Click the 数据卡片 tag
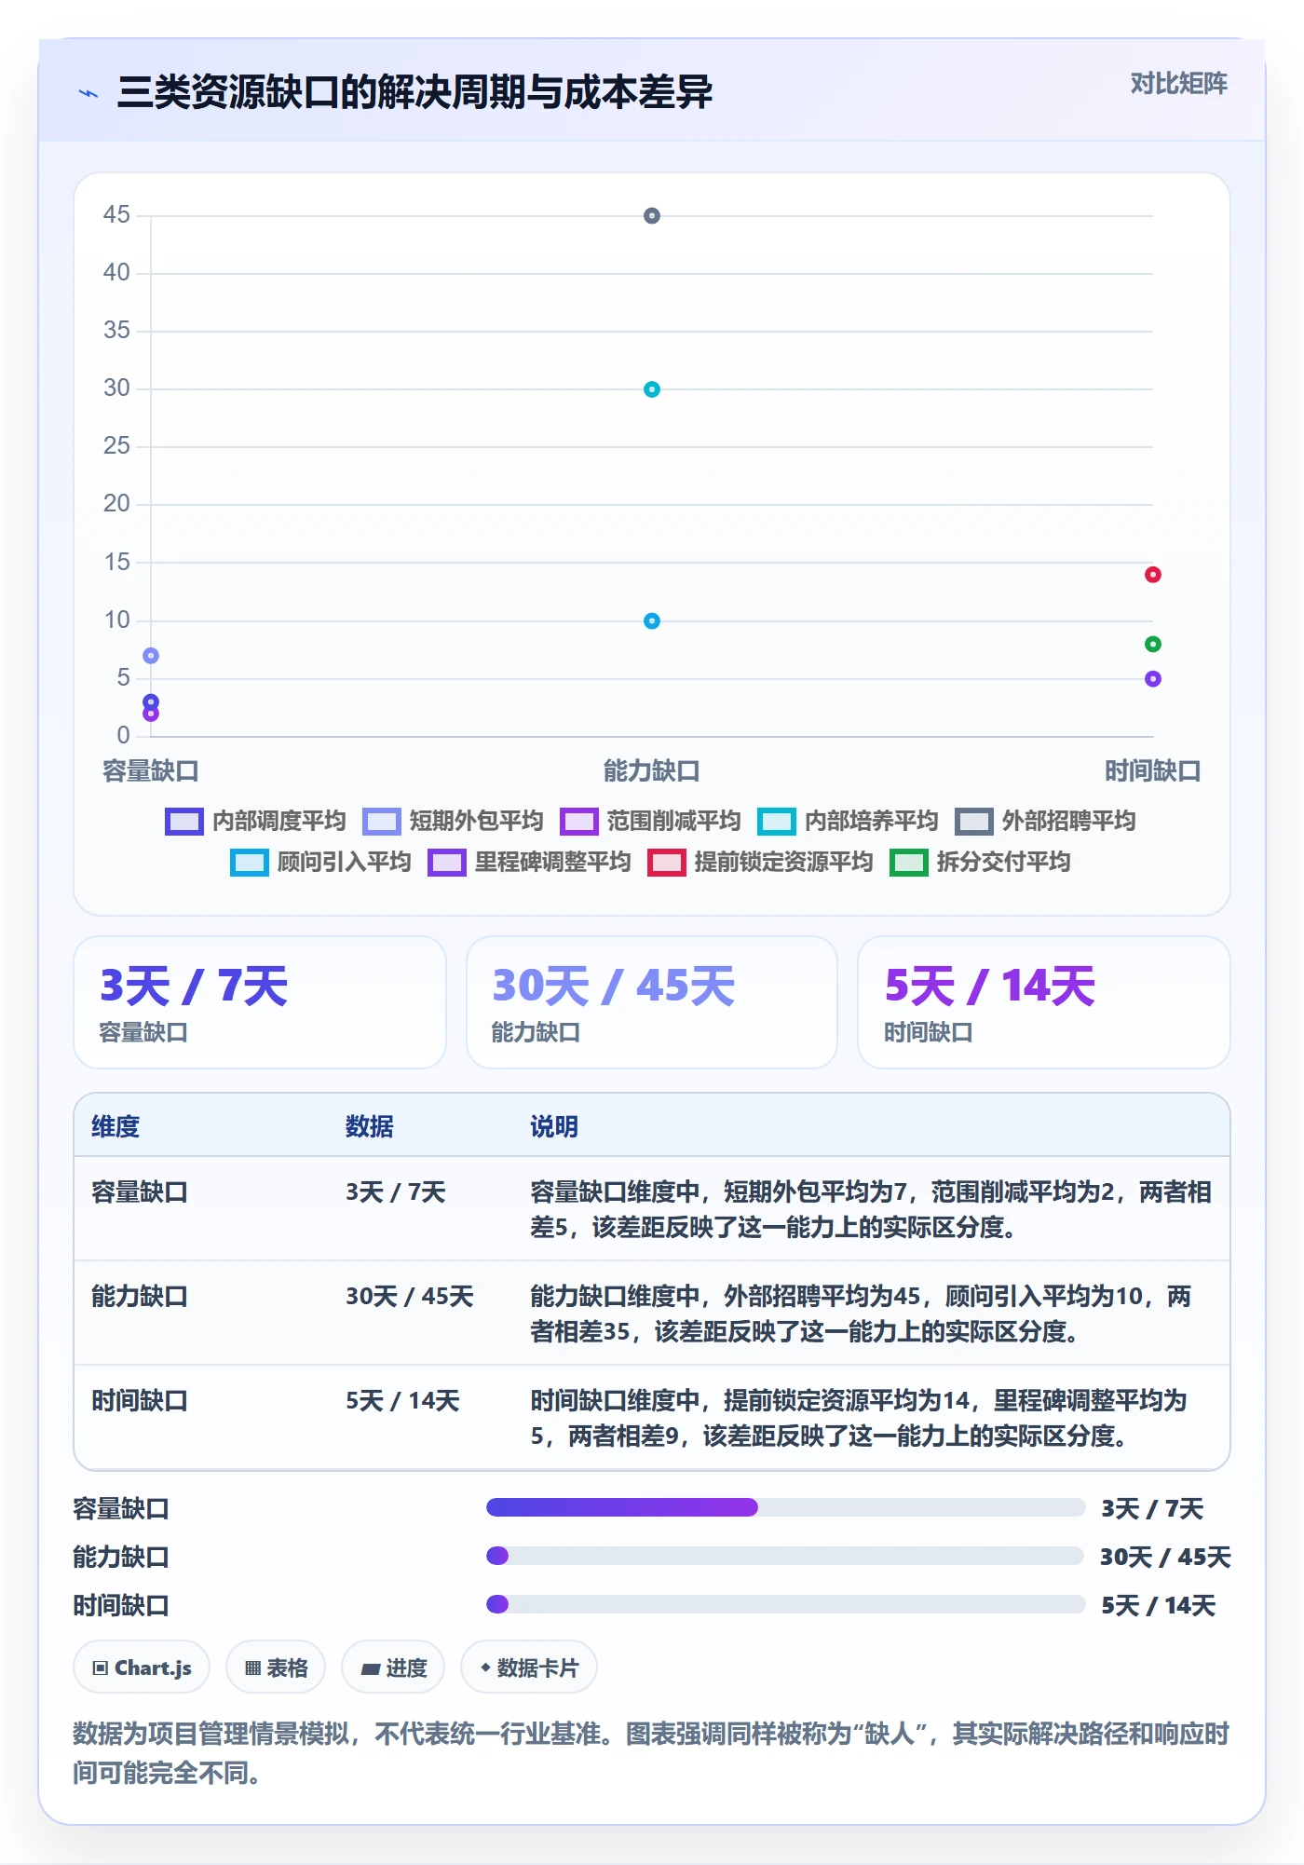Viewport: 1304px width, 1865px height. point(529,1668)
